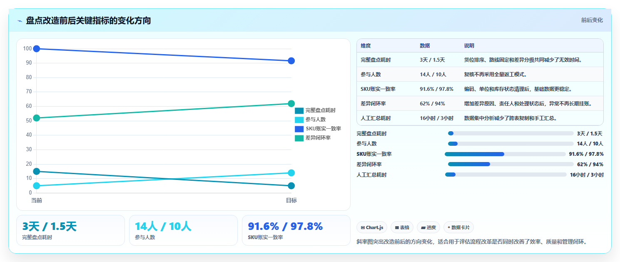The width and height of the screenshot is (620, 262).
Task: Click the table cell 14人 / 10人
Action: tap(438, 75)
